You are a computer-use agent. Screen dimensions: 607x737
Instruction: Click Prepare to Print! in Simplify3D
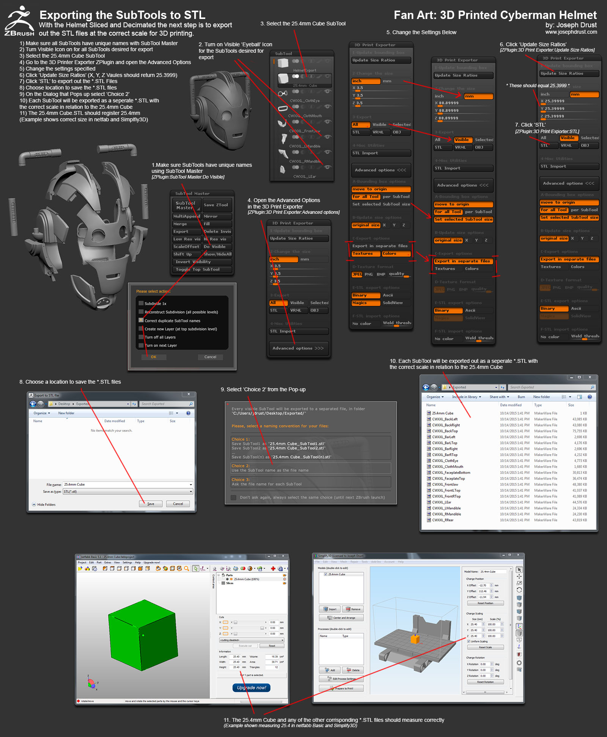point(341,688)
